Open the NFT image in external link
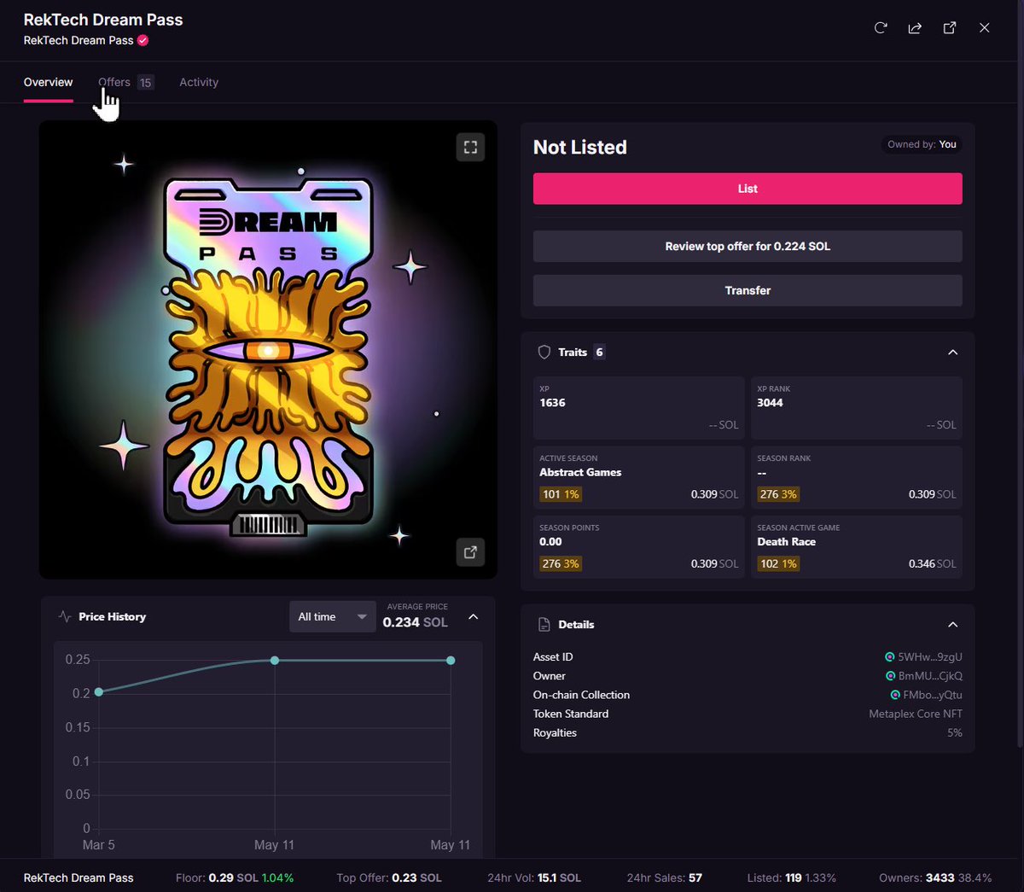 [x=470, y=551]
